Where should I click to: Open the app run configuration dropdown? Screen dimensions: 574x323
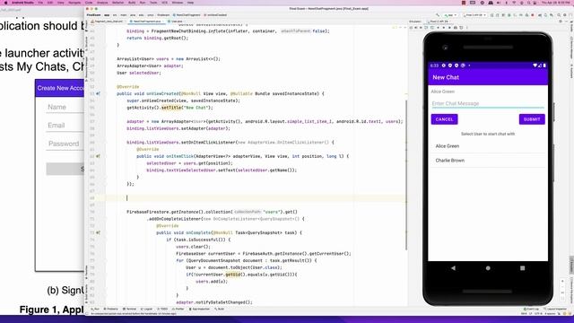point(450,15)
